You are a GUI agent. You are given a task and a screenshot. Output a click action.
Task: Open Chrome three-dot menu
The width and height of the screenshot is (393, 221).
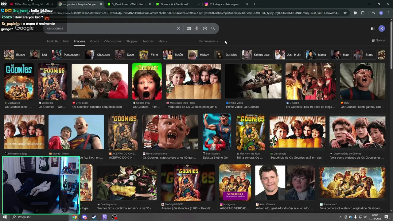click(x=388, y=13)
